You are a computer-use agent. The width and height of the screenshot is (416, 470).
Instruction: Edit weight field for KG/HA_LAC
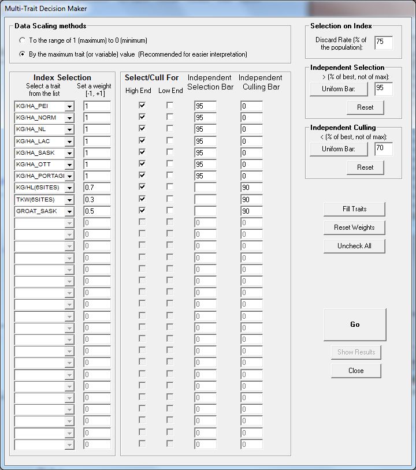pos(97,141)
